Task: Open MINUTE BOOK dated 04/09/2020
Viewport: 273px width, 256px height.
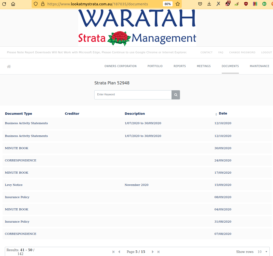Action: [x=137, y=209]
